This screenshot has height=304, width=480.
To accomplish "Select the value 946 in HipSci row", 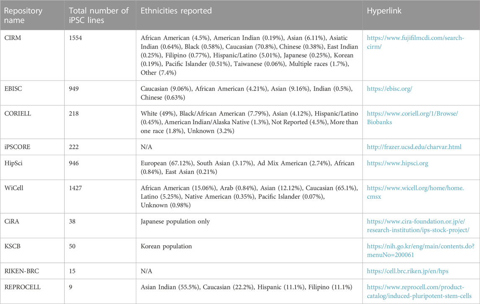I will point(74,163).
